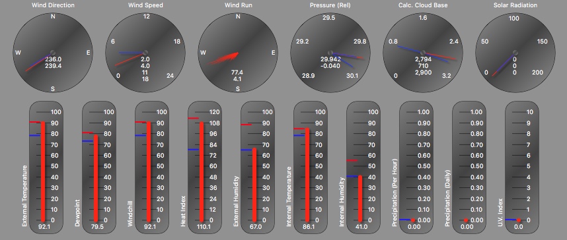Select the Internal Humidity bar gauge

click(x=363, y=167)
